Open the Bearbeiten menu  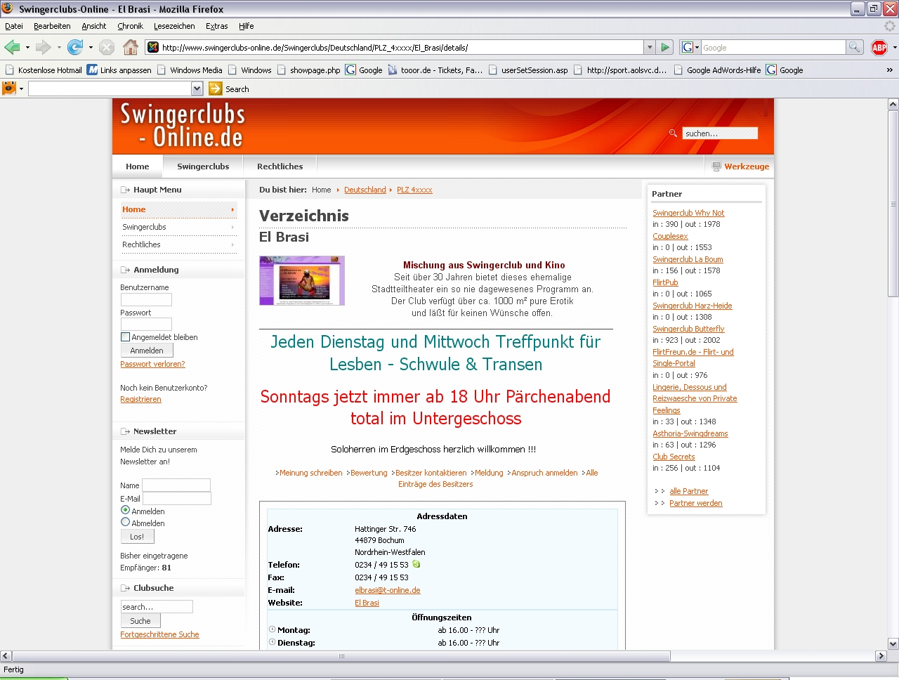point(52,26)
